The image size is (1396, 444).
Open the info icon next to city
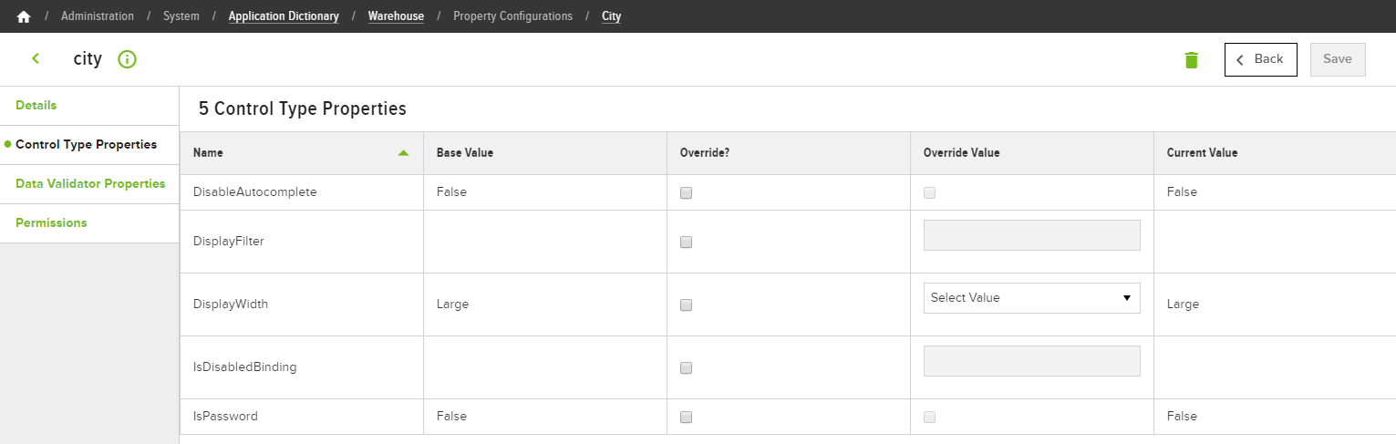[128, 59]
